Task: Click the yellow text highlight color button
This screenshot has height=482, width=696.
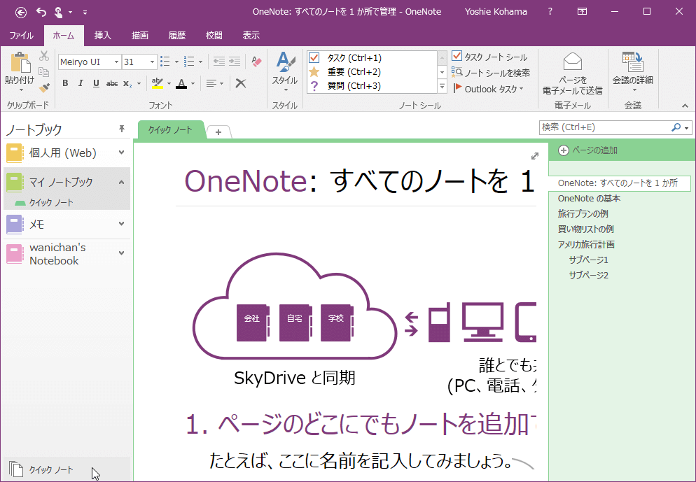Action: pos(157,84)
